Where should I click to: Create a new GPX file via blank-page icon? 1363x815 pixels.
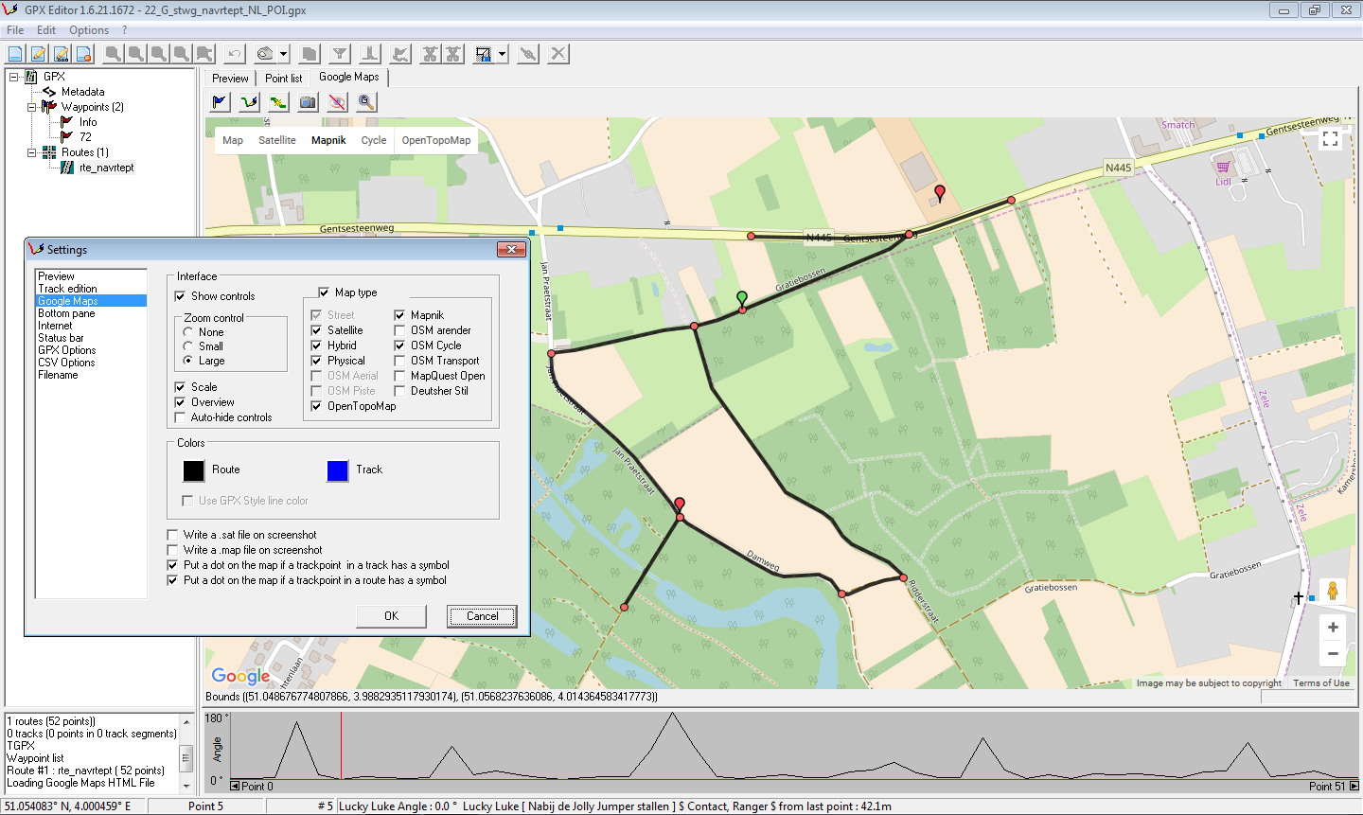[15, 54]
